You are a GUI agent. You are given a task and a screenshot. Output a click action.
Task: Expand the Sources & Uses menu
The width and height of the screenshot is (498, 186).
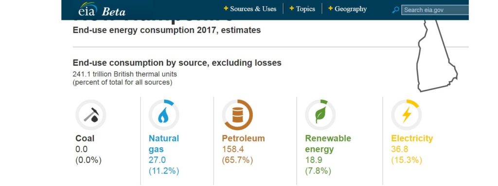(x=250, y=9)
